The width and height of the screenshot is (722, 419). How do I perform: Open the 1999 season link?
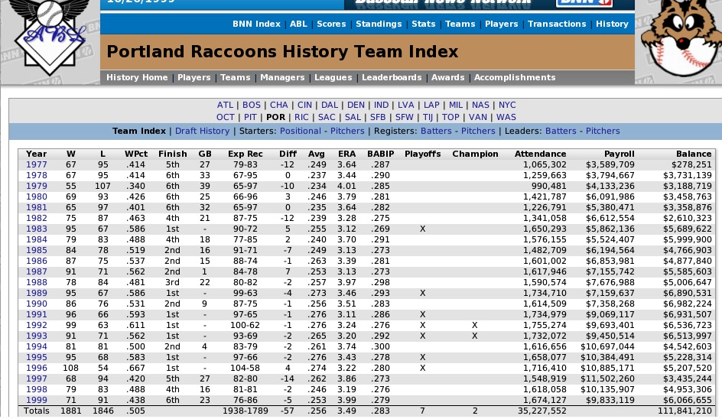tap(36, 399)
